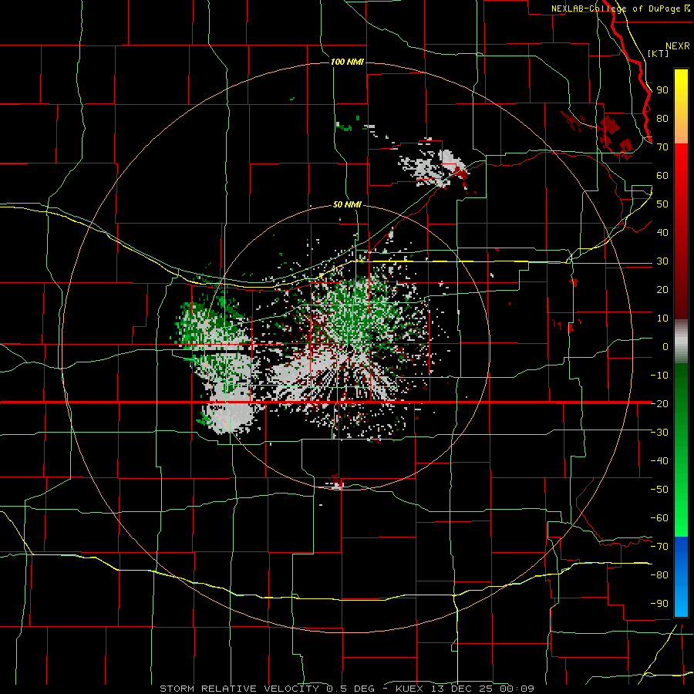Viewport: 694px width, 694px height.
Task: Click the -80 value on velocity scale
Action: (659, 575)
